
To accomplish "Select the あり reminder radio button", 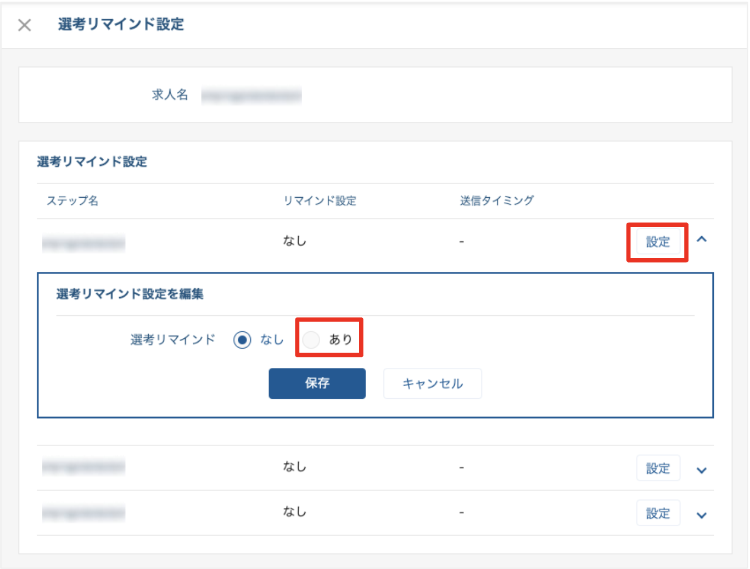I will (x=311, y=339).
